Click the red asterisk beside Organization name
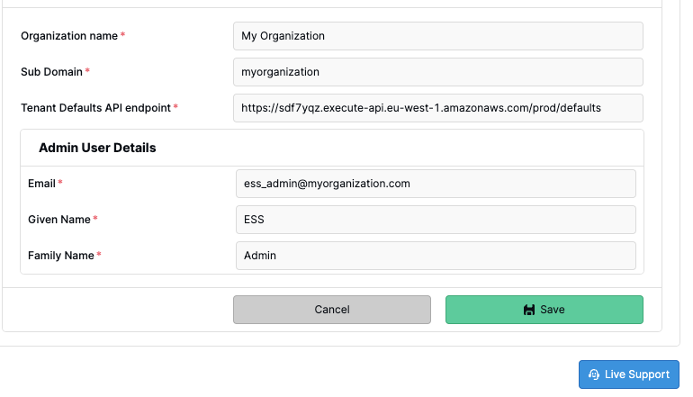This screenshot has width=693, height=397. [x=123, y=34]
